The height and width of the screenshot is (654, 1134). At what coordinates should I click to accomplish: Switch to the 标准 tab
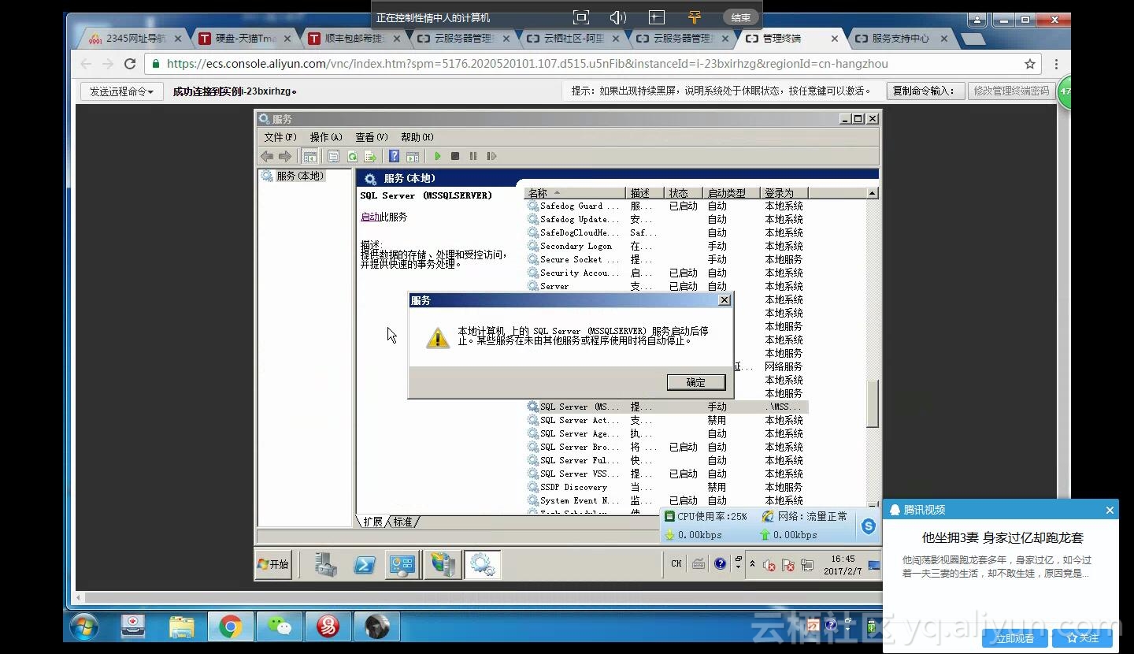tap(402, 522)
